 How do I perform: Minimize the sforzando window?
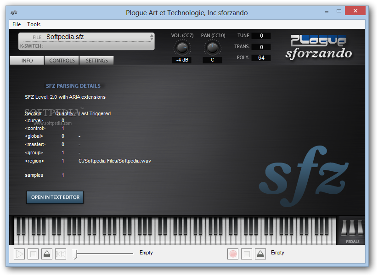coord(327,11)
